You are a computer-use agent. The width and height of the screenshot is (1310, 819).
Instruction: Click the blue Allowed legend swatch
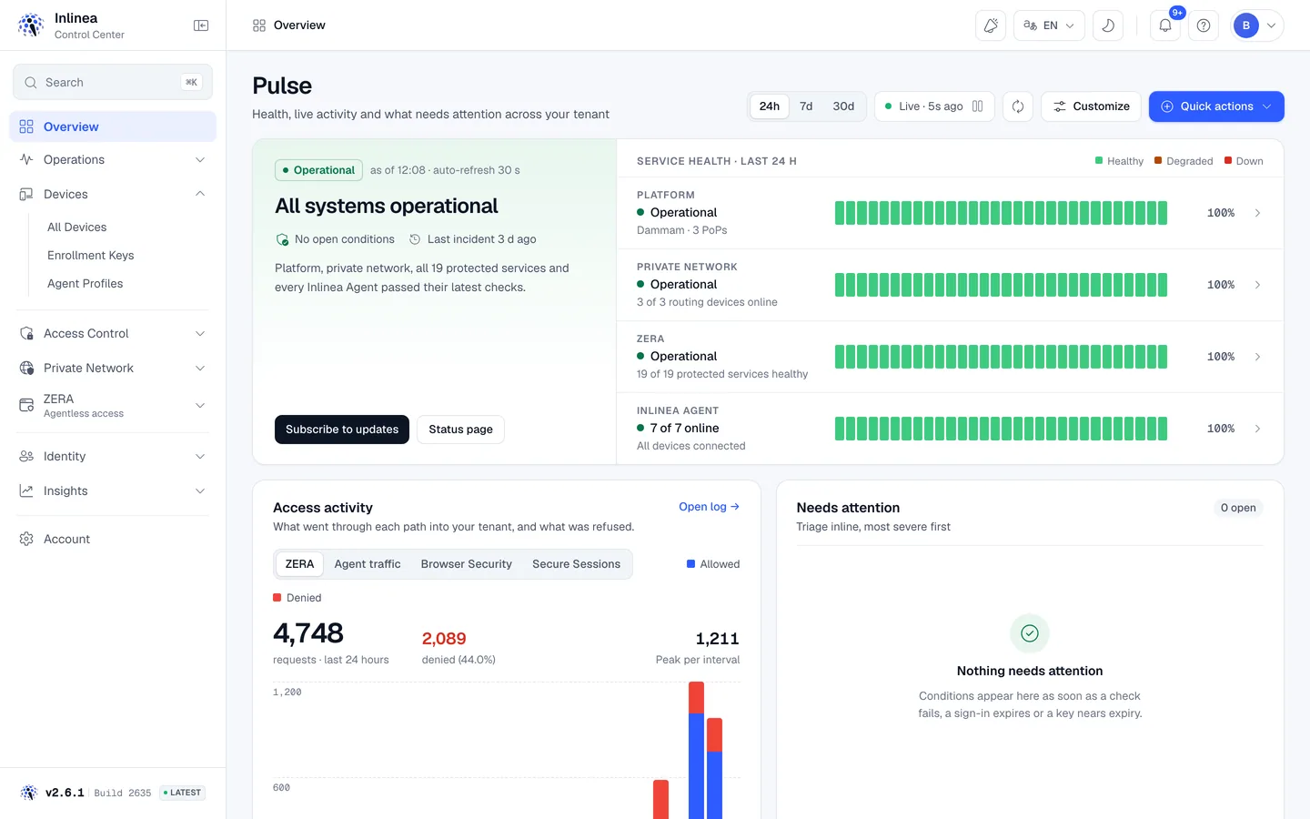point(691,564)
